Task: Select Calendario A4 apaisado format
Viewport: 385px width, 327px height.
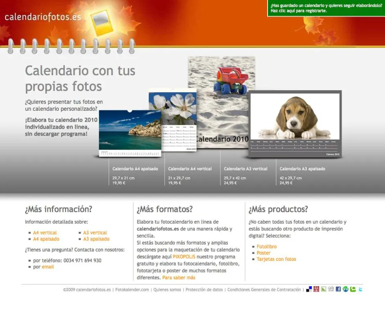Action: (135, 169)
